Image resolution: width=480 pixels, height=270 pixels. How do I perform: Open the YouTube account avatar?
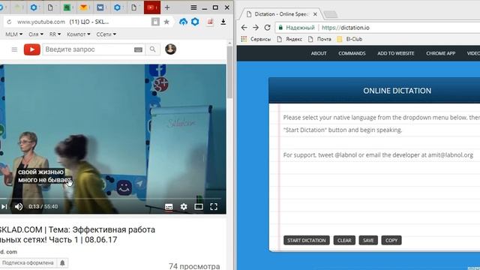[x=170, y=49]
